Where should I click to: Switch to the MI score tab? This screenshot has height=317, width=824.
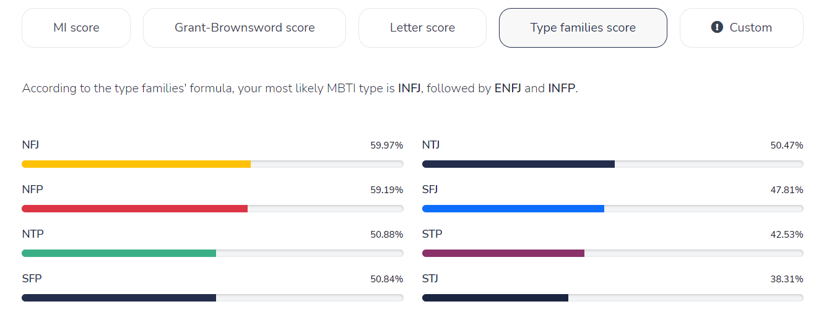pos(76,28)
